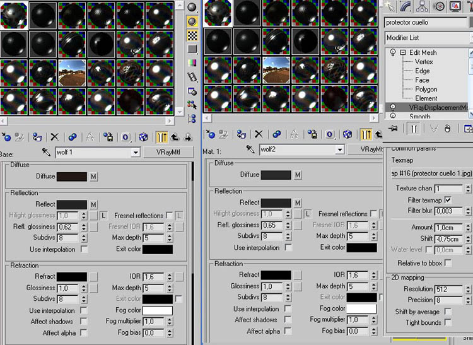Image resolution: width=473 pixels, height=345 pixels.
Task: Click Reset Map/Mtl X icon in wolf2 toolbar
Action: (x=259, y=134)
